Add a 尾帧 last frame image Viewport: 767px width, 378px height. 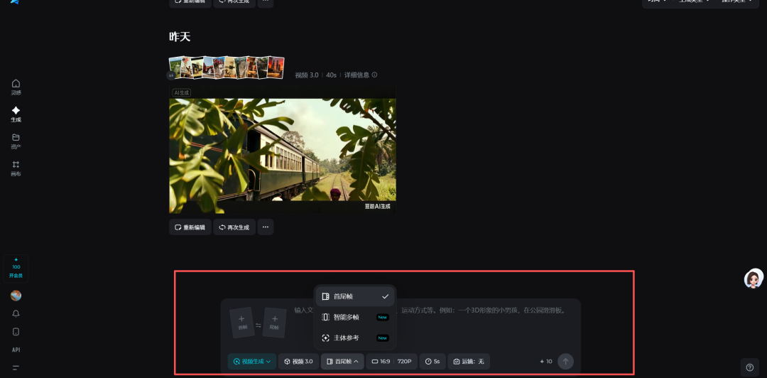(x=274, y=323)
